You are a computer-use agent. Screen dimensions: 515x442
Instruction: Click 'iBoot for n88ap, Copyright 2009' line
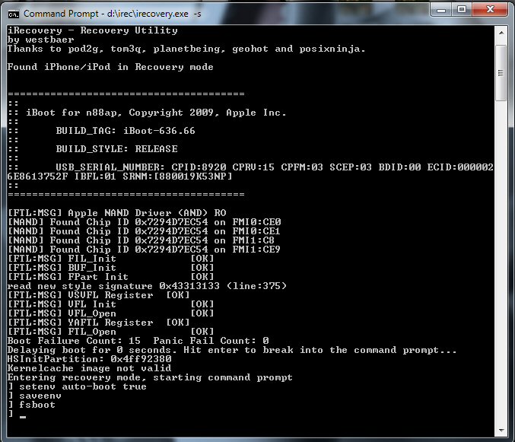(x=147, y=113)
